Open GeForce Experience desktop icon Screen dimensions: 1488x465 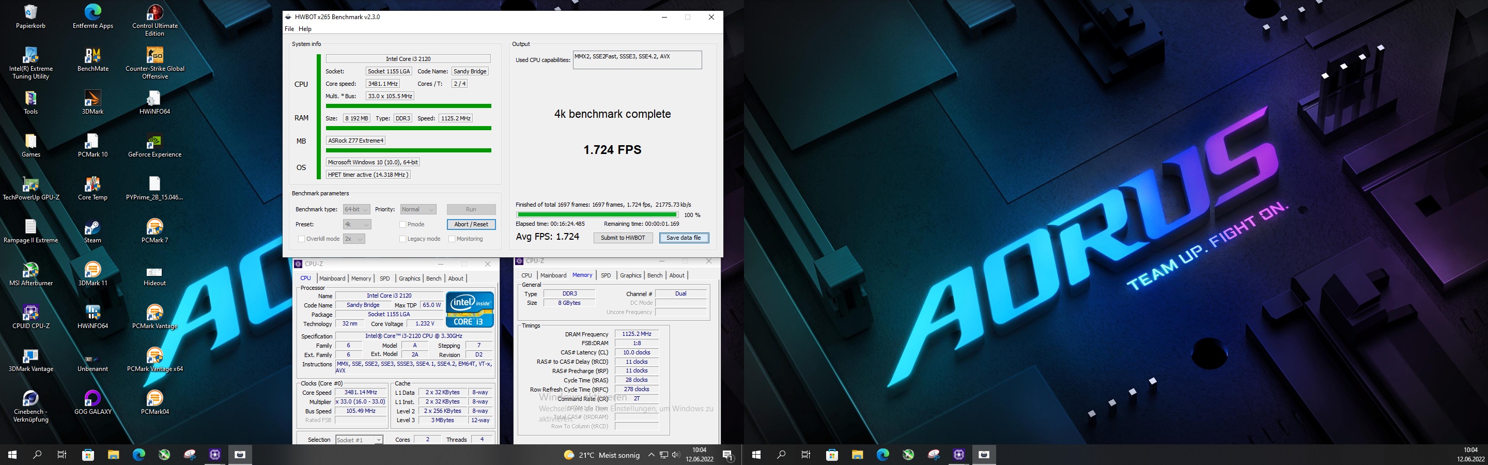click(155, 146)
